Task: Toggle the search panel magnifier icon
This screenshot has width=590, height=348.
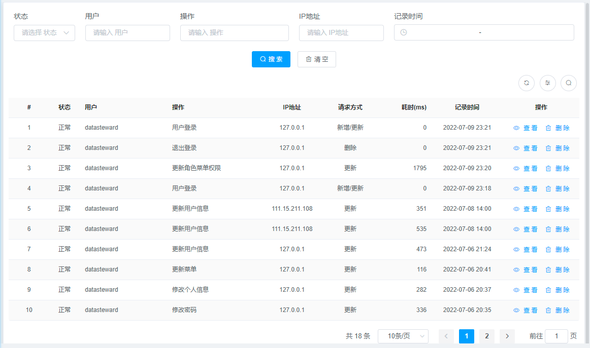Action: [x=569, y=83]
